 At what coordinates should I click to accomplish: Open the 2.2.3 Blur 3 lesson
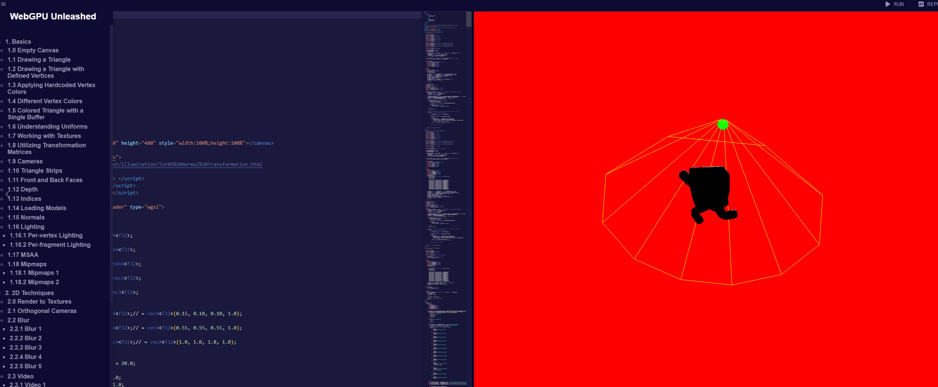click(x=25, y=347)
